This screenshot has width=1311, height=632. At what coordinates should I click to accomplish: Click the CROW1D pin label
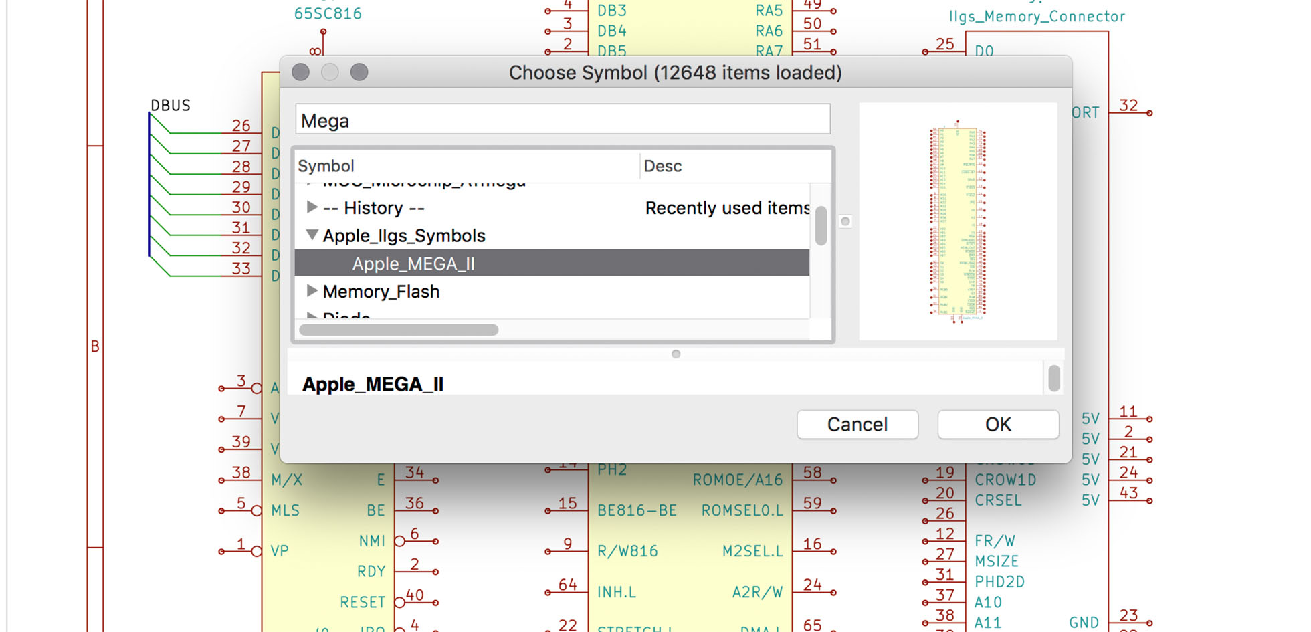tap(1005, 480)
